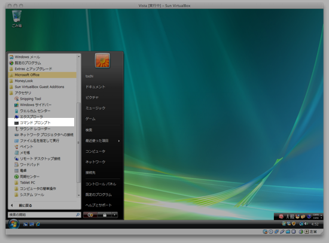The width and height of the screenshot is (329, 243).
Task: Click the clock showing 4:52
Action: pos(315,224)
